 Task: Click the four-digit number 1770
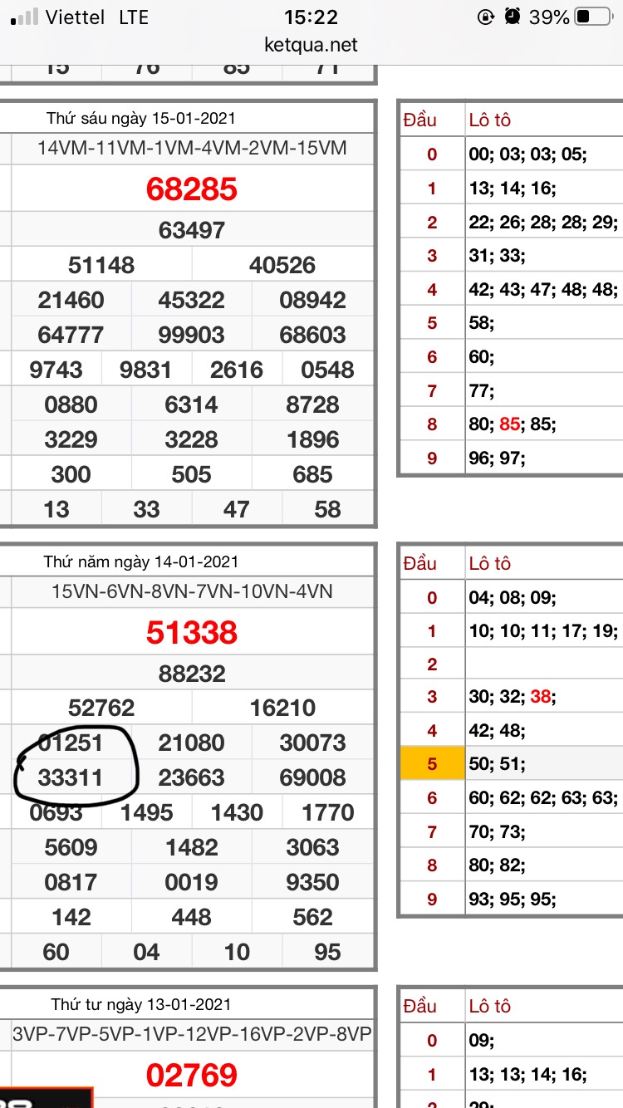tap(327, 812)
